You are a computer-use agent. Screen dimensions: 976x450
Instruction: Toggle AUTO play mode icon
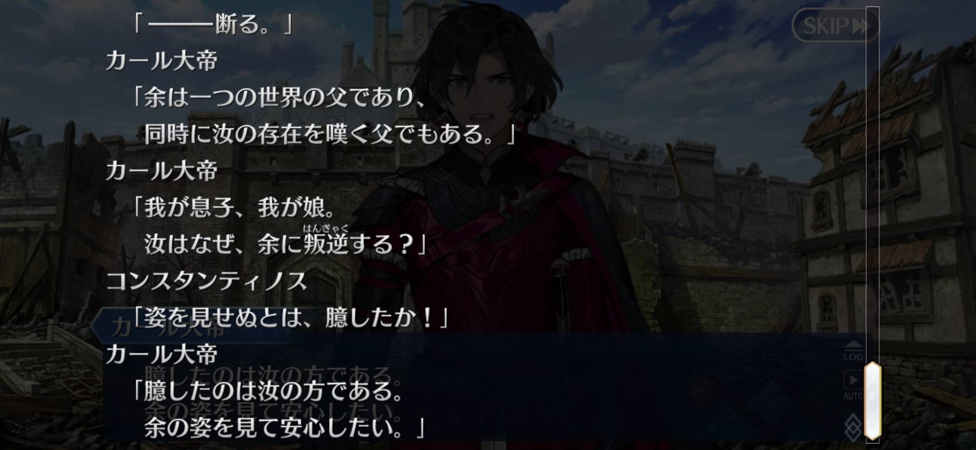point(853,385)
